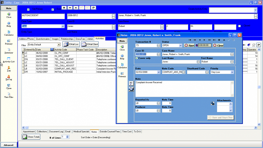Toggle the Set Primary checkbox

(28, 9)
